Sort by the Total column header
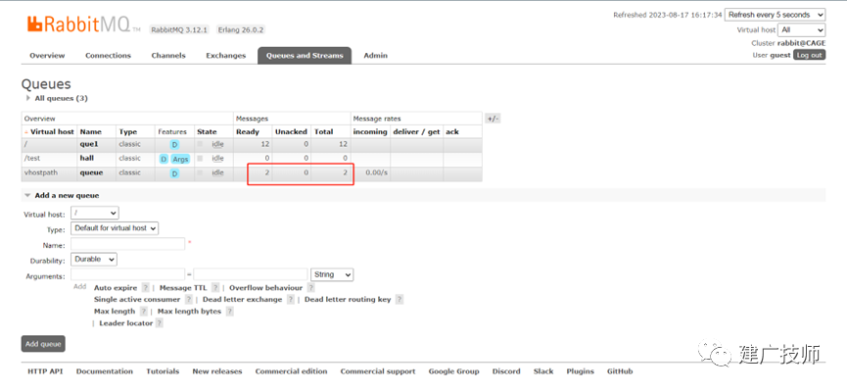This screenshot has height=391, width=847. click(x=323, y=131)
